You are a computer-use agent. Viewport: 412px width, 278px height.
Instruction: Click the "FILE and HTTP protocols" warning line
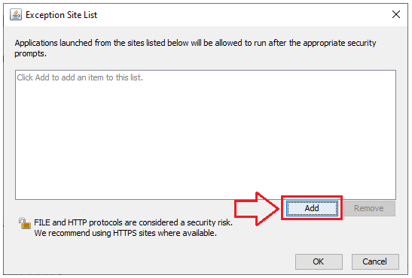click(133, 222)
